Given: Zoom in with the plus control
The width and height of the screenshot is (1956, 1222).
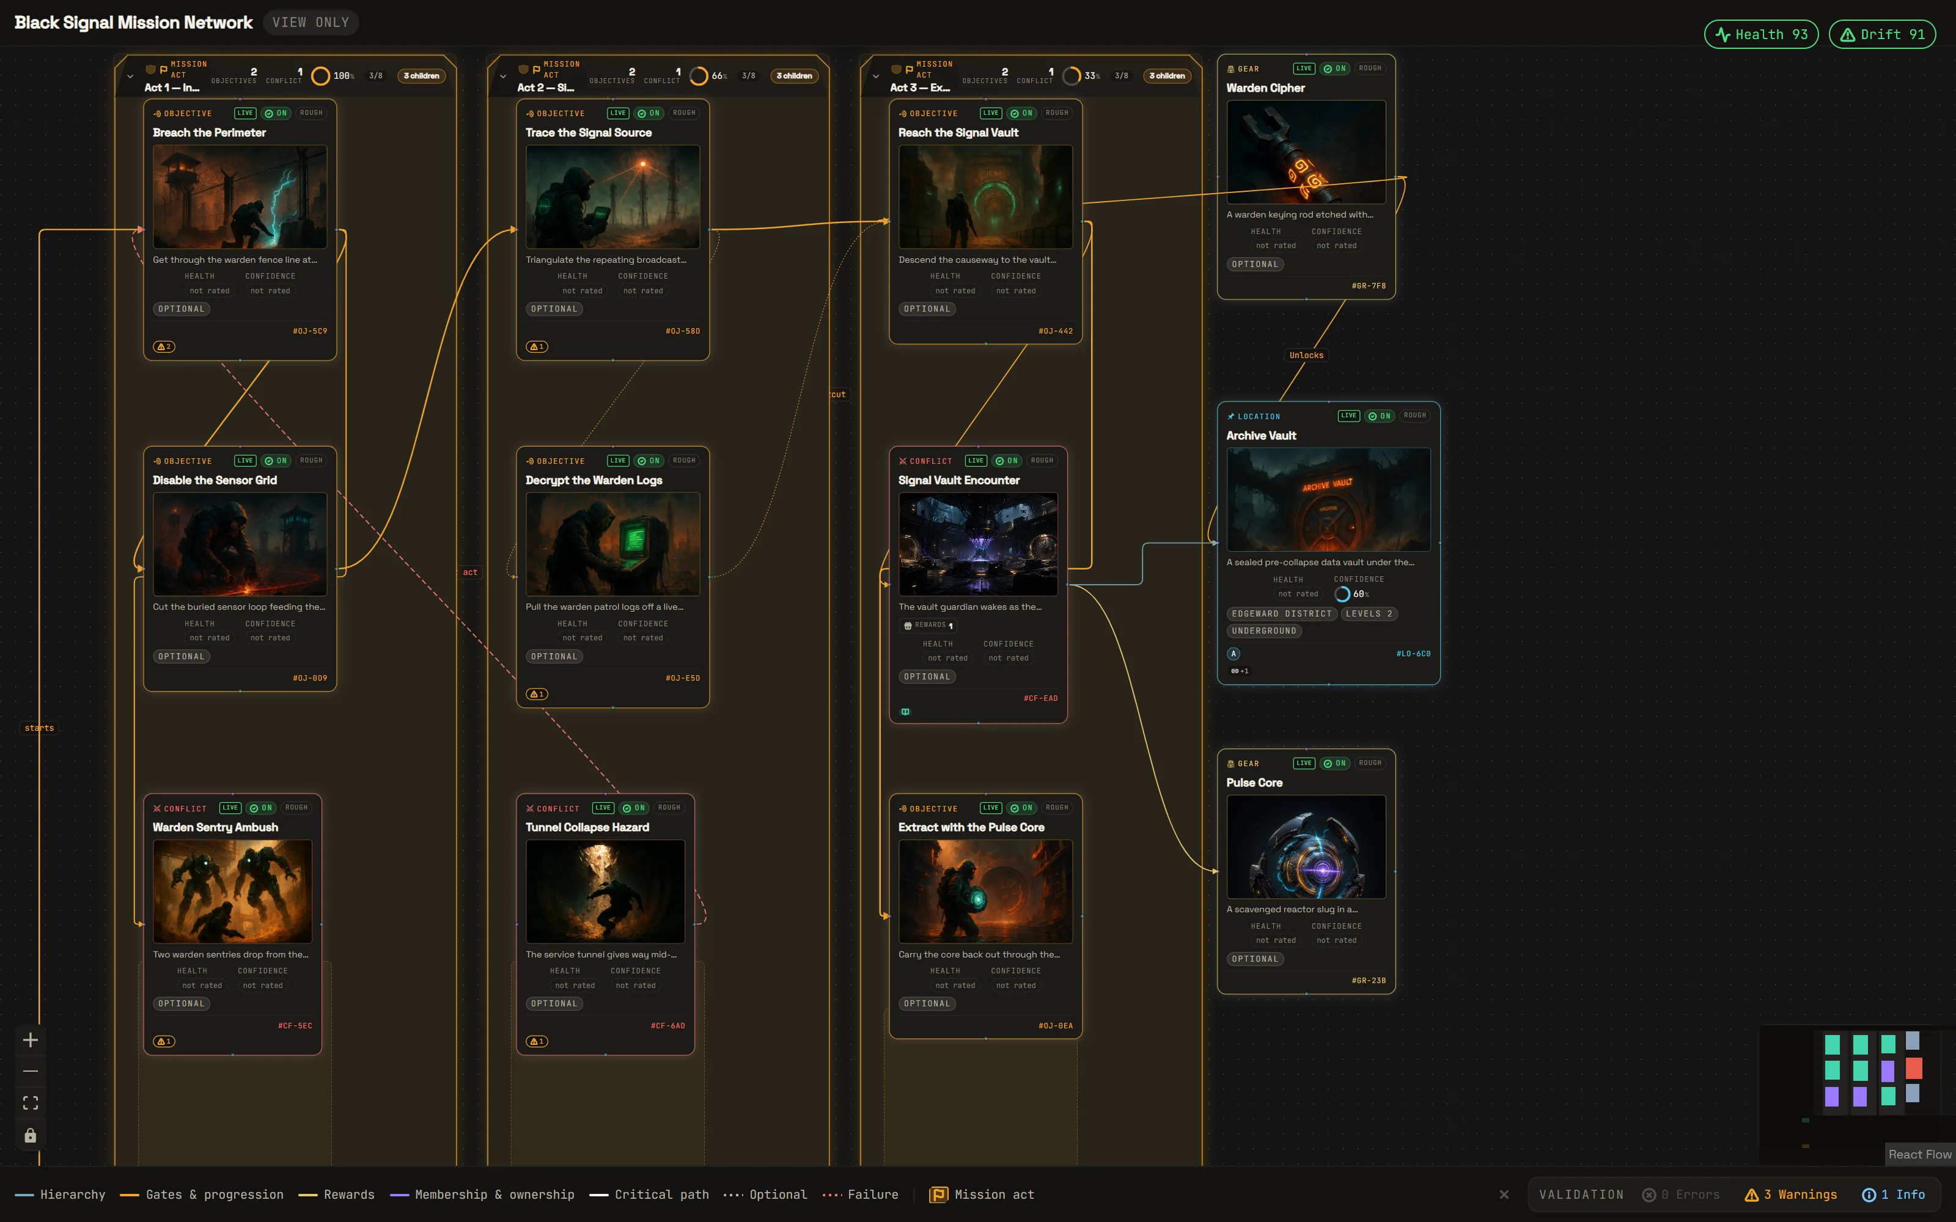Looking at the screenshot, I should pos(31,1040).
